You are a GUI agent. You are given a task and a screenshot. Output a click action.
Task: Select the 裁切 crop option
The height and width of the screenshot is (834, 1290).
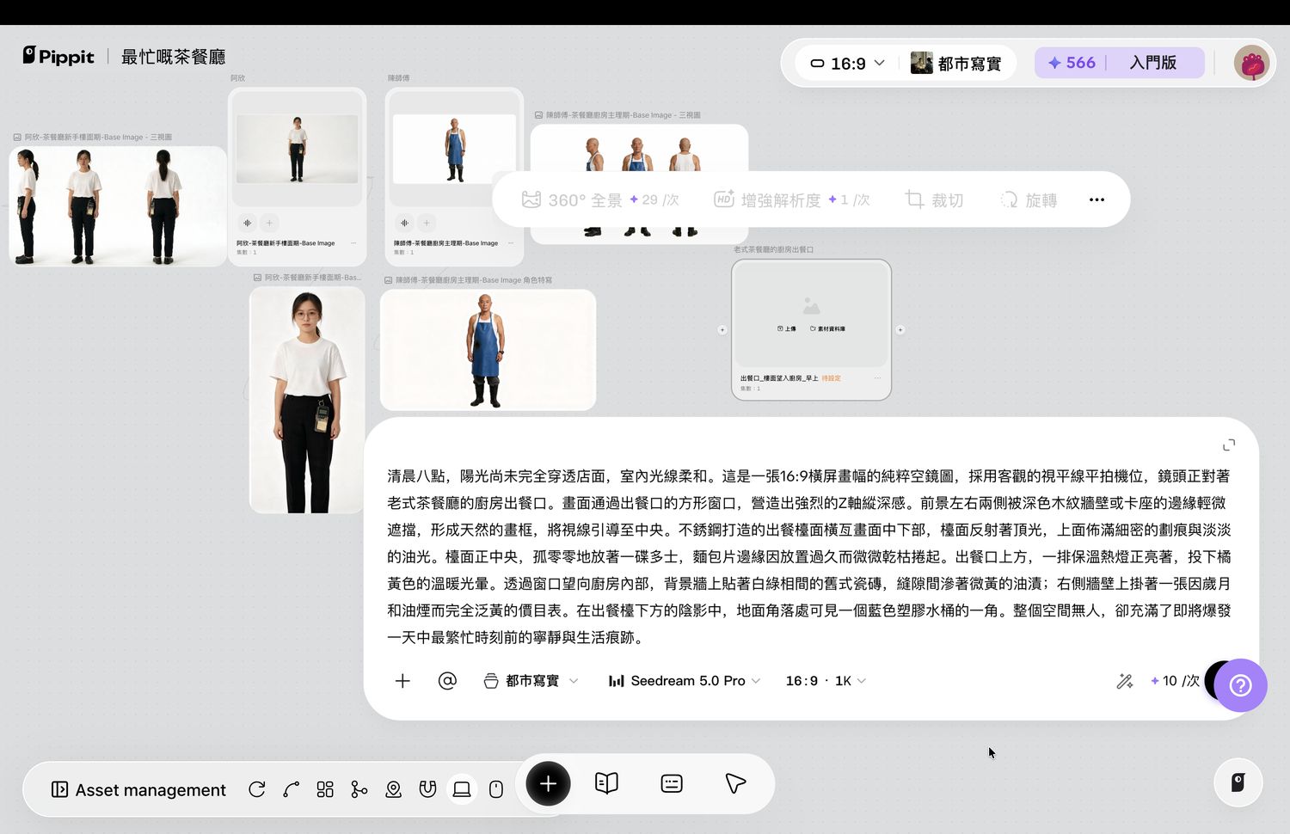(x=934, y=199)
